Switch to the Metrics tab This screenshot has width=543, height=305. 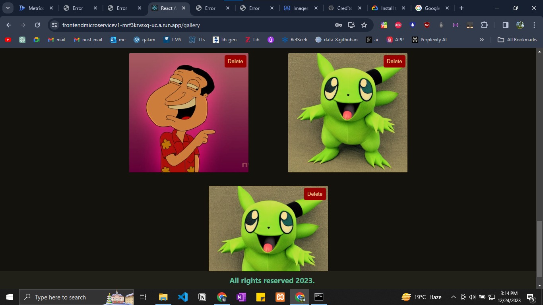tap(35, 8)
